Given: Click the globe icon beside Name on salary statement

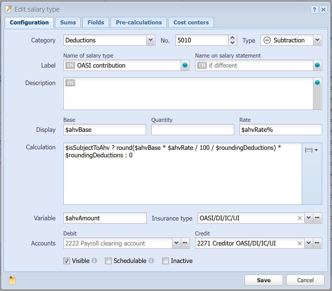Looking at the screenshot, I should point(317,65).
